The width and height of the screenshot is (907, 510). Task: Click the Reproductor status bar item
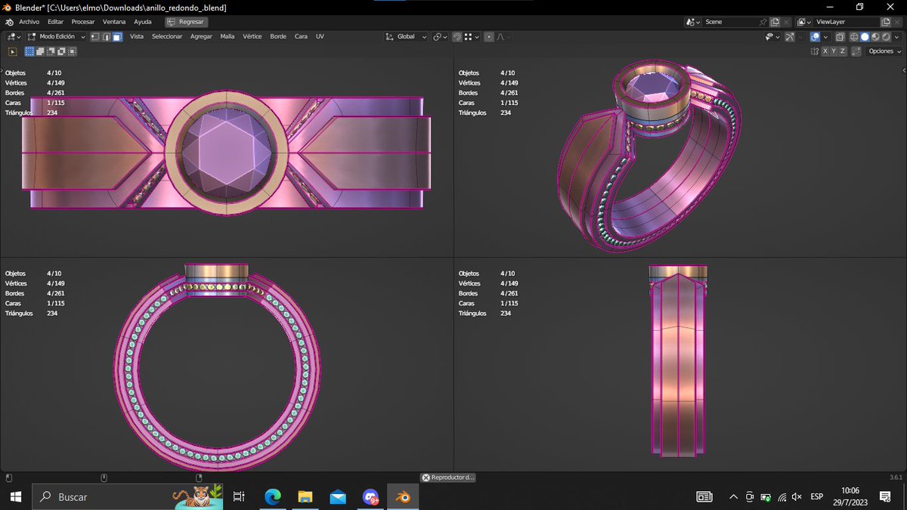click(x=448, y=478)
